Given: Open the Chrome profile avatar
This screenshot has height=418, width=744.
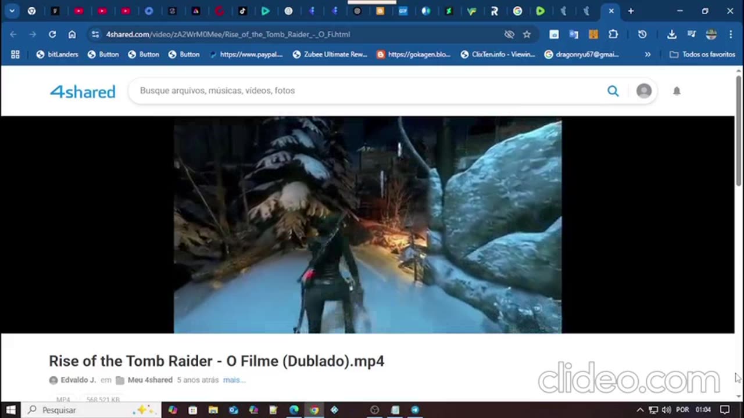Looking at the screenshot, I should [711, 34].
